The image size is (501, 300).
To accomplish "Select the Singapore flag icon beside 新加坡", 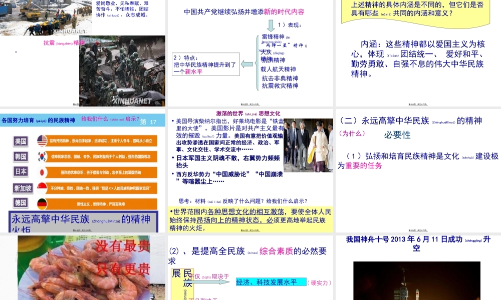I will point(43,187).
